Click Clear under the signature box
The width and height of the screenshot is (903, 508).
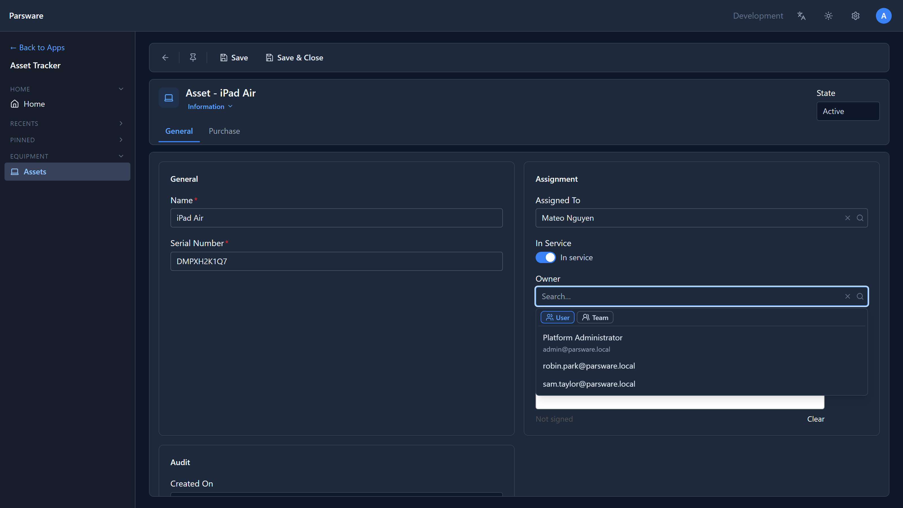tap(815, 419)
